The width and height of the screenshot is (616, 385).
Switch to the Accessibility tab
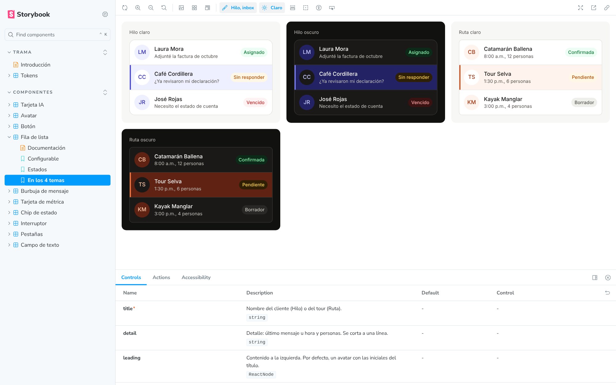[196, 277]
